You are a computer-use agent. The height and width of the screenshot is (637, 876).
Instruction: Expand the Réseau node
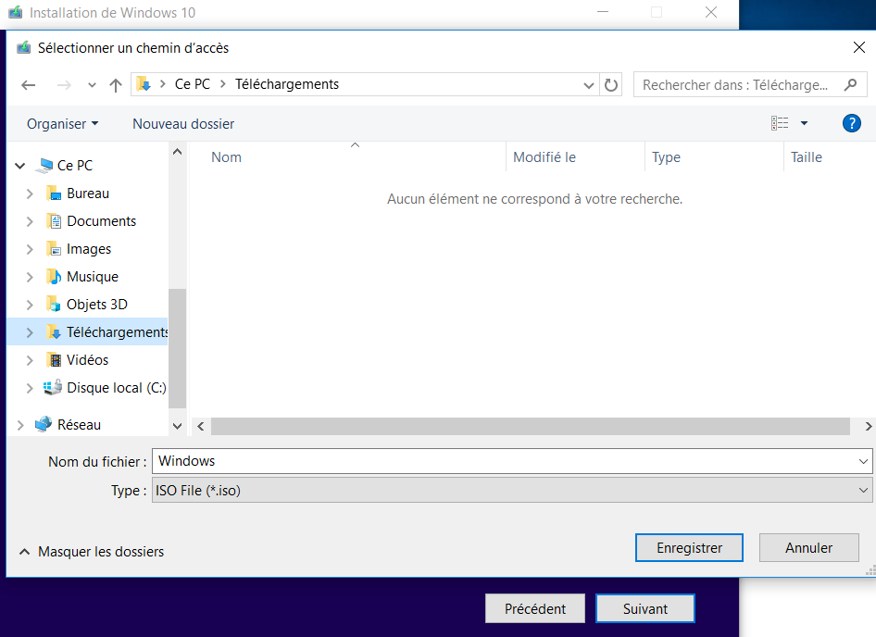click(x=20, y=425)
